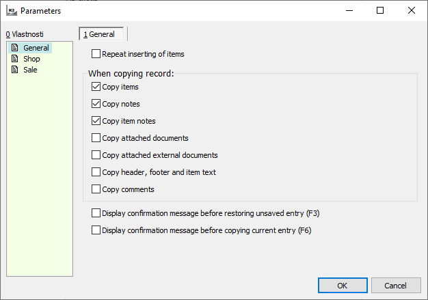Enable confirmation before copying current entry (F6)
Viewport: 428px width, 300px height.
coord(96,230)
